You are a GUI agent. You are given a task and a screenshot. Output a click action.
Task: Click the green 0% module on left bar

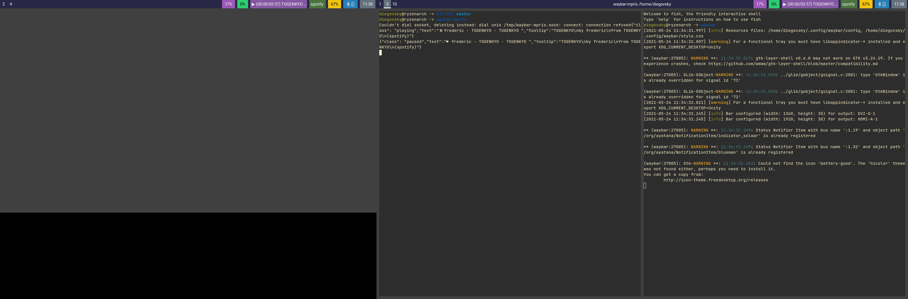click(243, 4)
